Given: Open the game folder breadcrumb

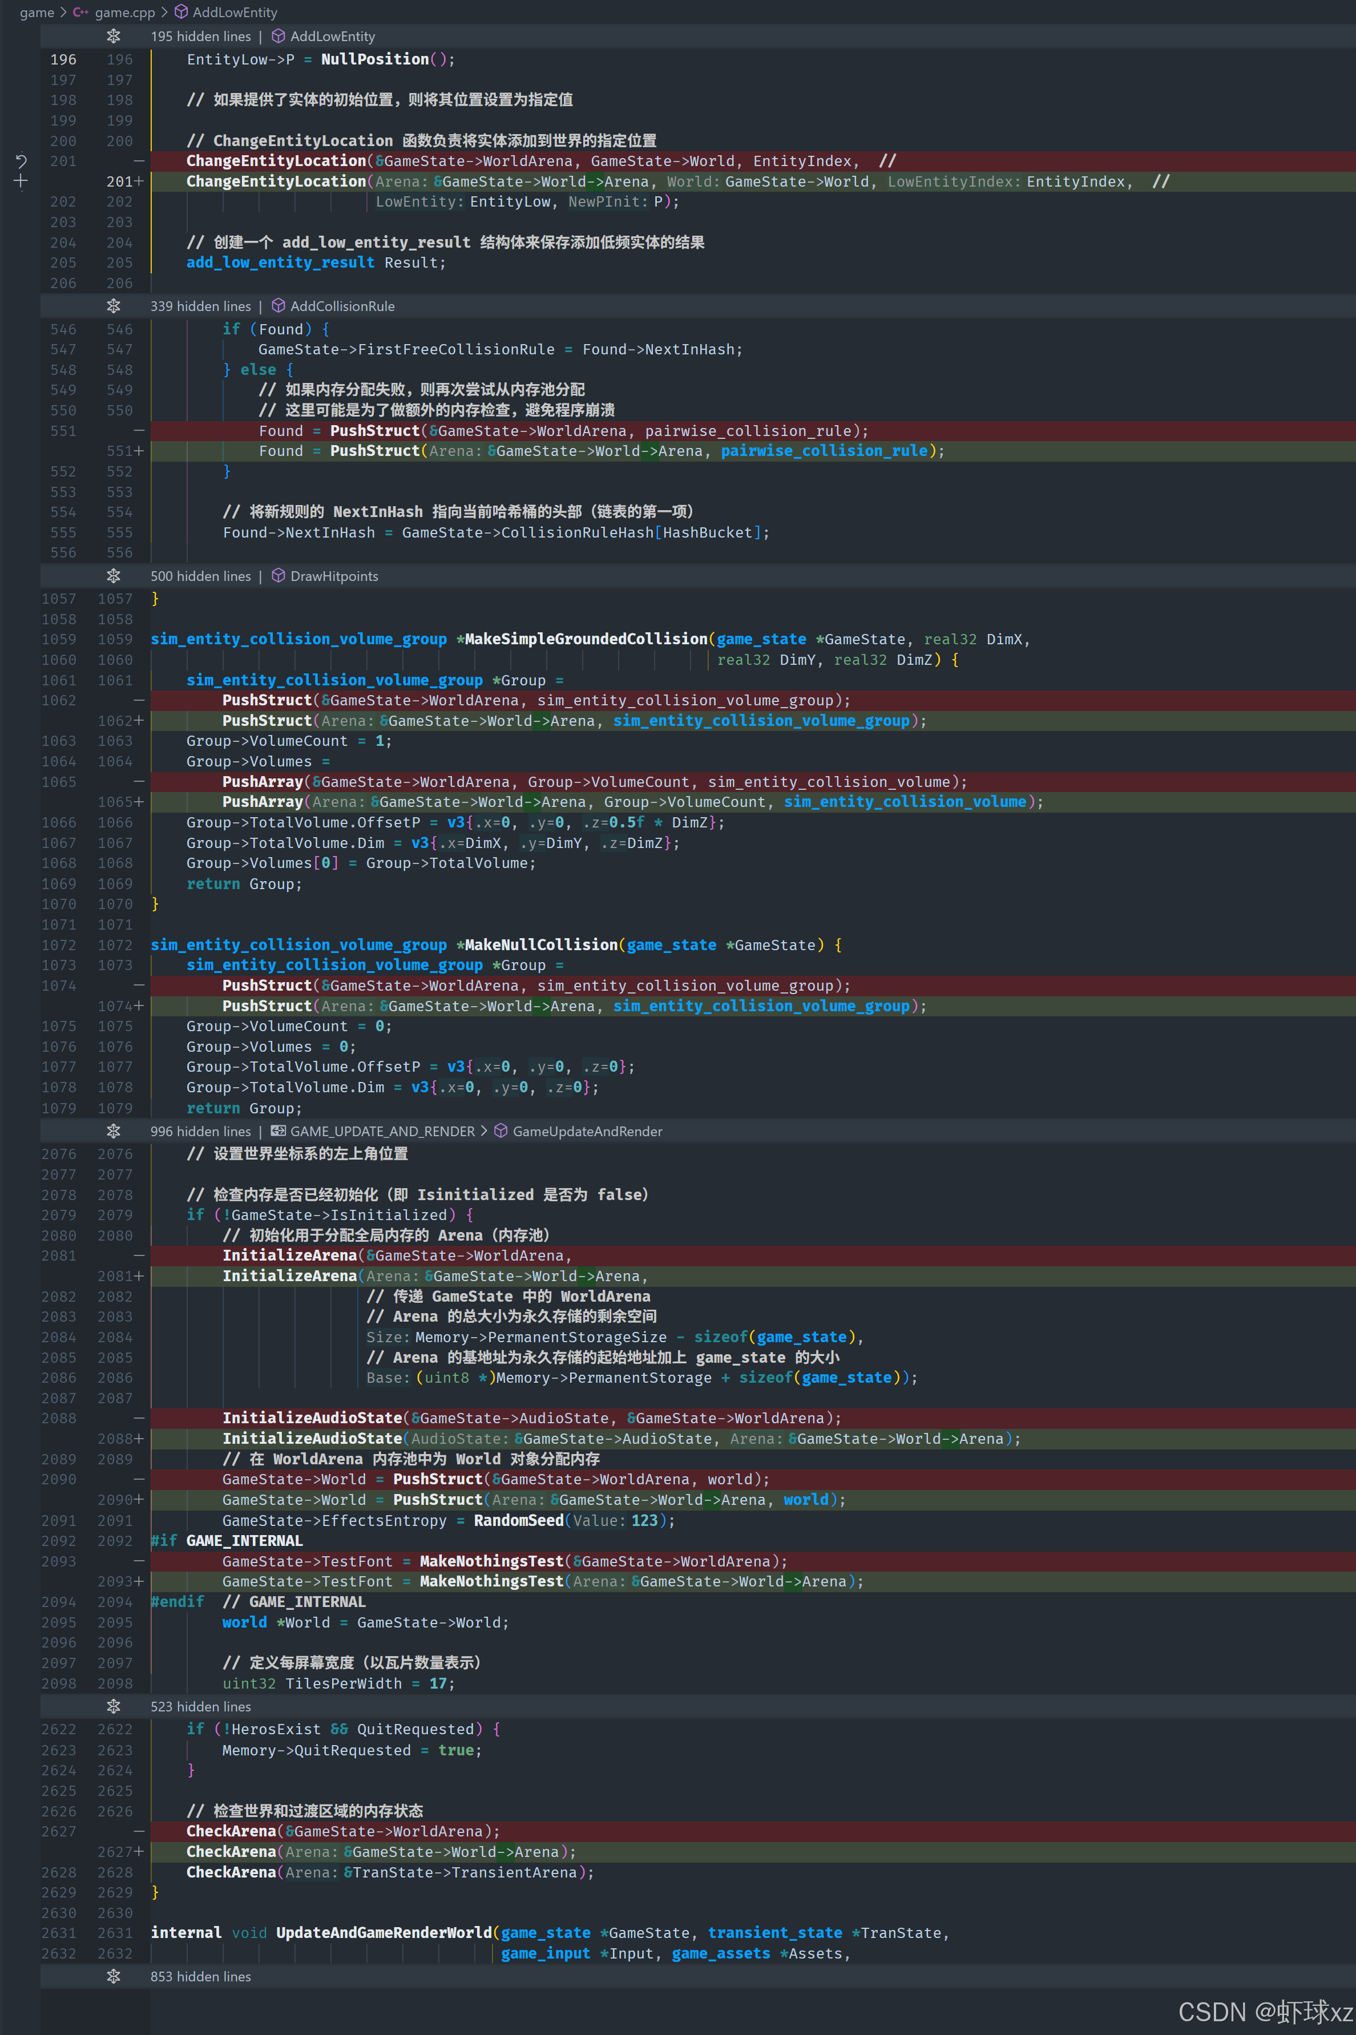Looking at the screenshot, I should pyautogui.click(x=37, y=12).
